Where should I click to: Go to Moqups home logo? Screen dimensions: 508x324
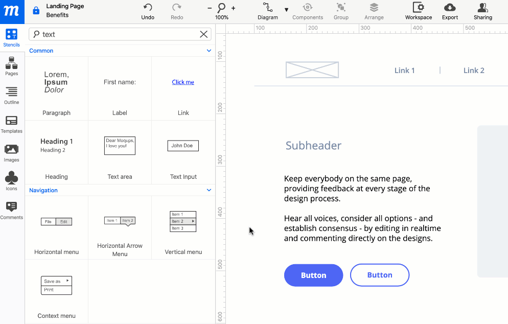pos(12,11)
